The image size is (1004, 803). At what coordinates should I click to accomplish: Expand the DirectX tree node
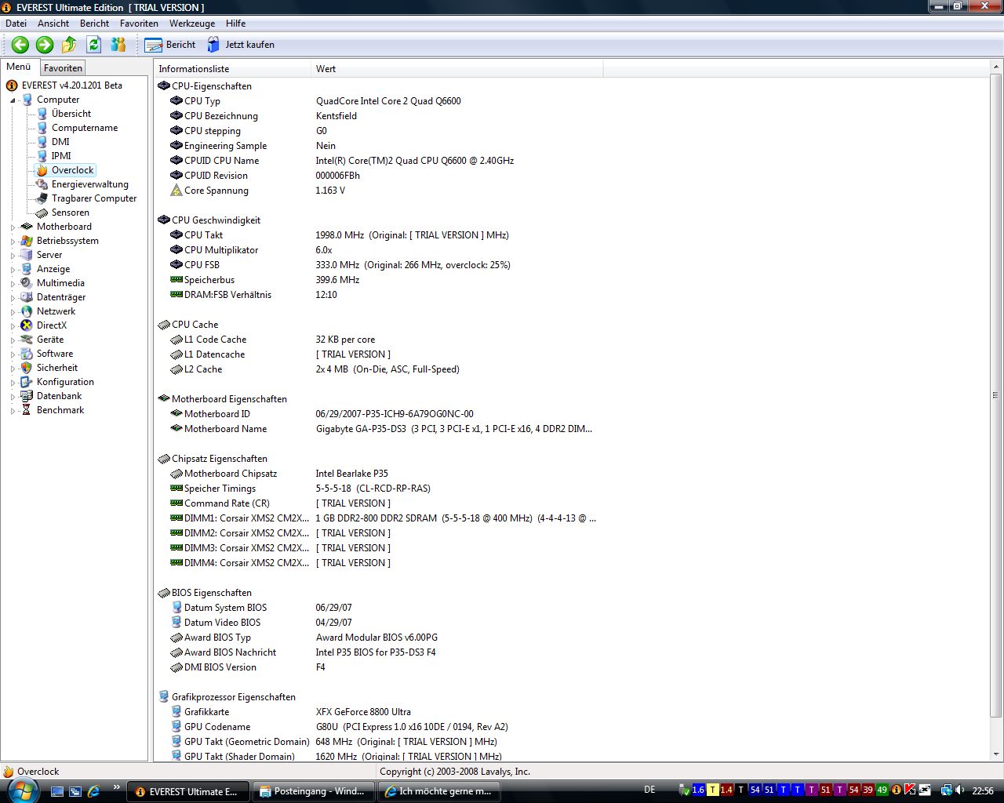13,326
